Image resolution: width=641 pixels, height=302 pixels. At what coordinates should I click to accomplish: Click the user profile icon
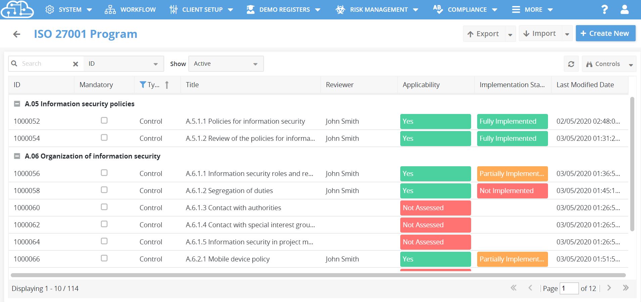(625, 9)
